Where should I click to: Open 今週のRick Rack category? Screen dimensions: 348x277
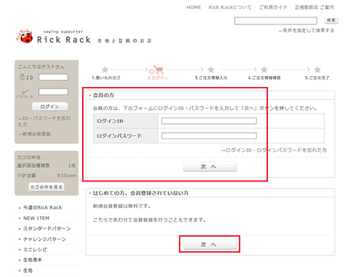[42, 207]
